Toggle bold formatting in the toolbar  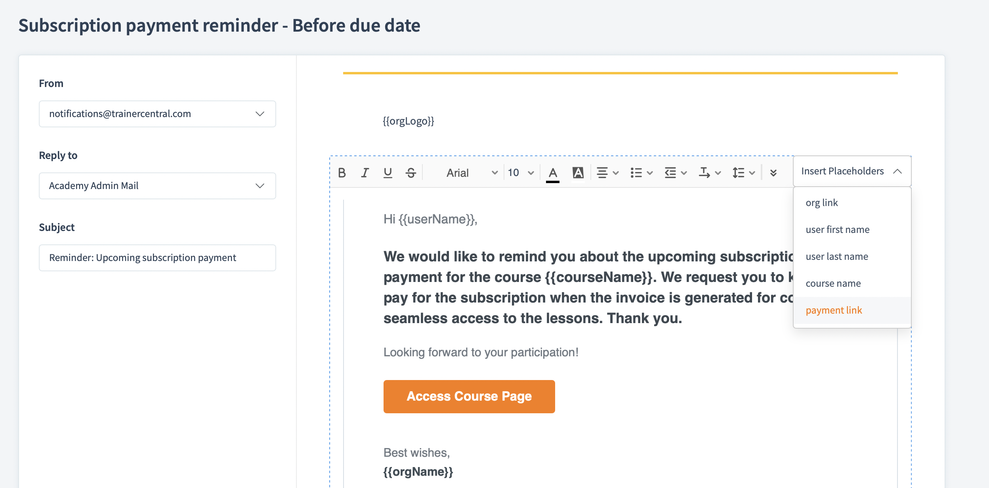[342, 173]
